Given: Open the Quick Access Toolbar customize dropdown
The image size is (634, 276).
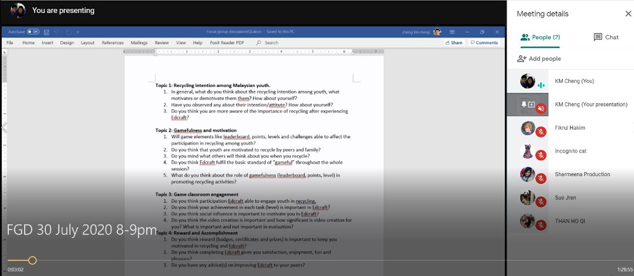Looking at the screenshot, I should tap(77, 32).
